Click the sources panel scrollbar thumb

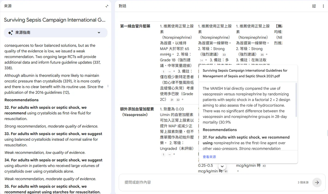(108, 86)
